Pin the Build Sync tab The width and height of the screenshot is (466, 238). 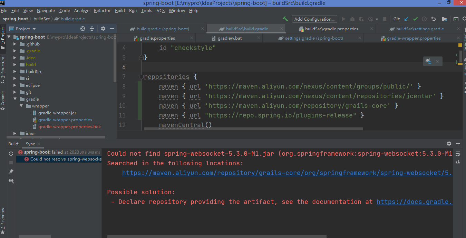tap(11, 171)
